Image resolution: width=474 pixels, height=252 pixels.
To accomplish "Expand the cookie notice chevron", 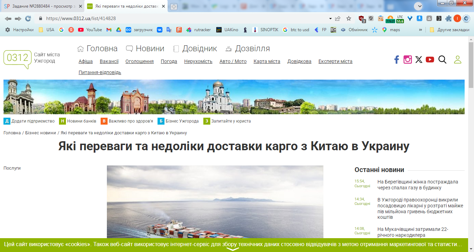I will [233, 249].
